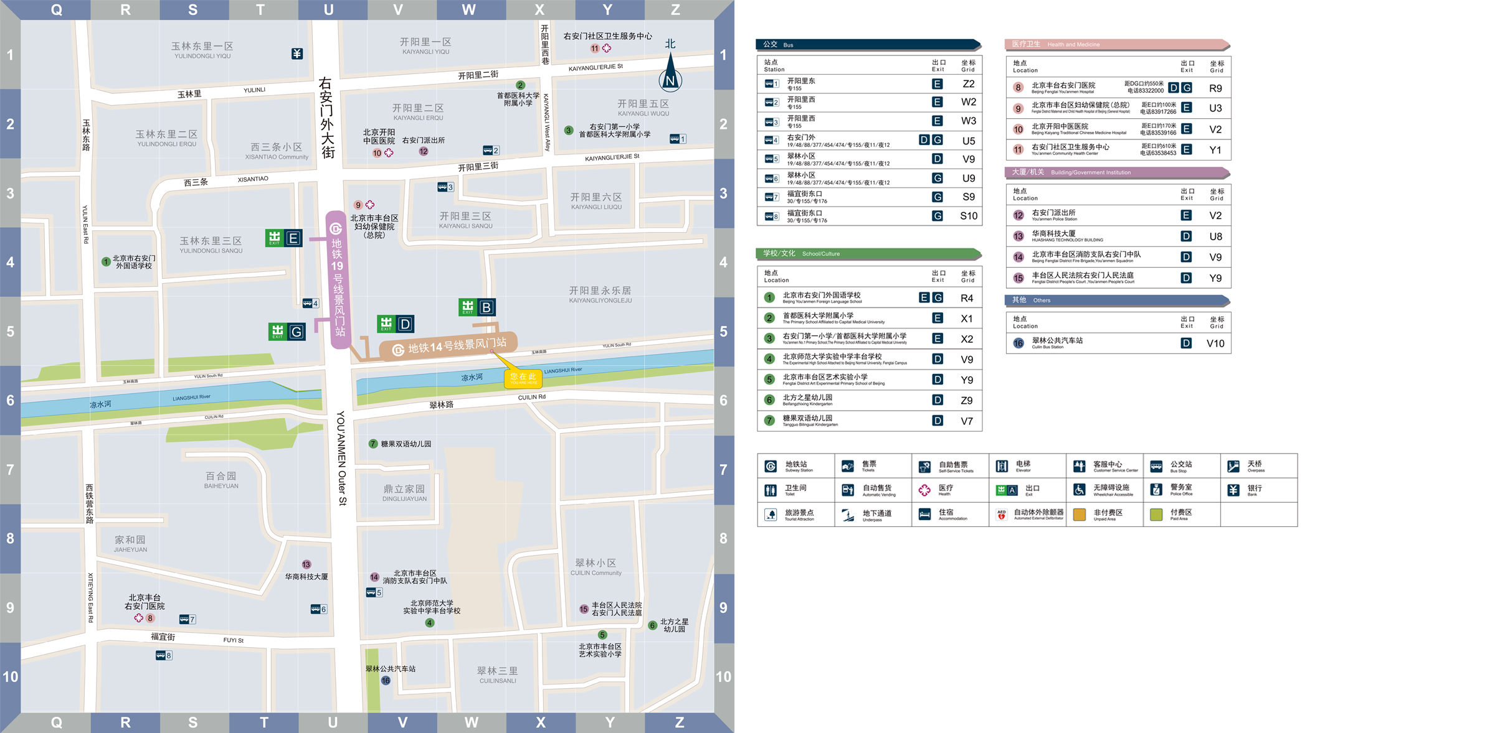Screen dimensions: 1495x733
Task: Click the AED defibrillator legend icon
Action: pos(1002,515)
